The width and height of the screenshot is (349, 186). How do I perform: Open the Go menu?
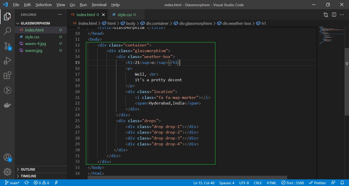click(72, 5)
